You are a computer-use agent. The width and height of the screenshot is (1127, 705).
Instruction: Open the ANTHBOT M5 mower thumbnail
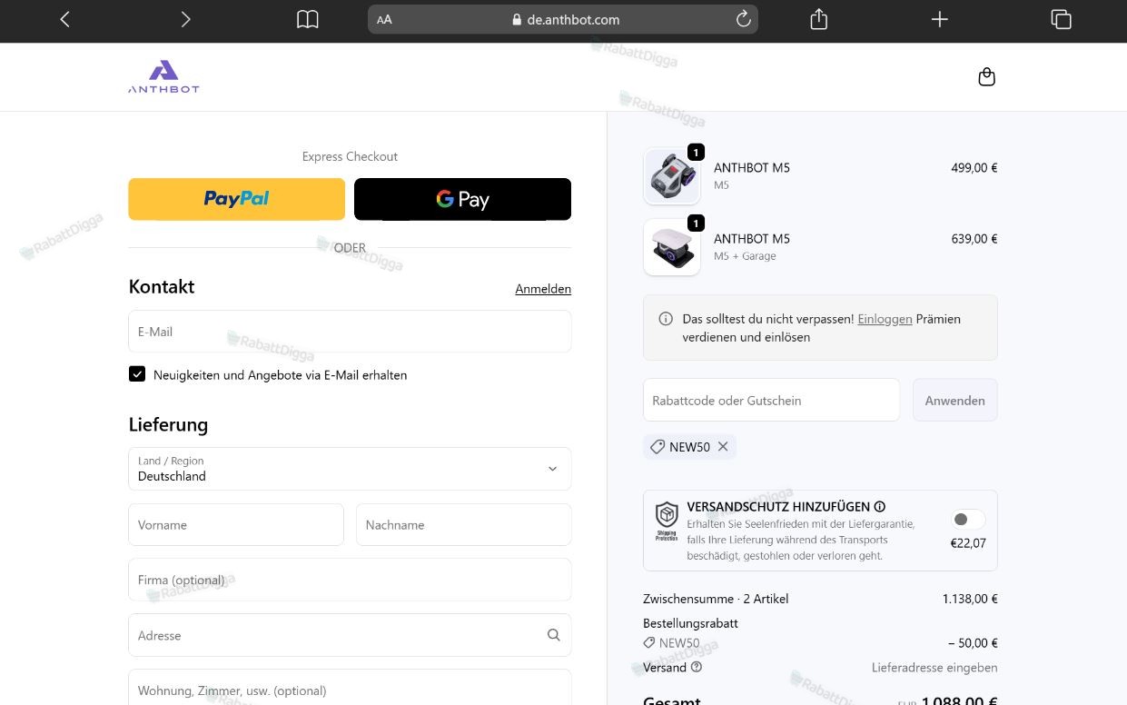point(672,176)
